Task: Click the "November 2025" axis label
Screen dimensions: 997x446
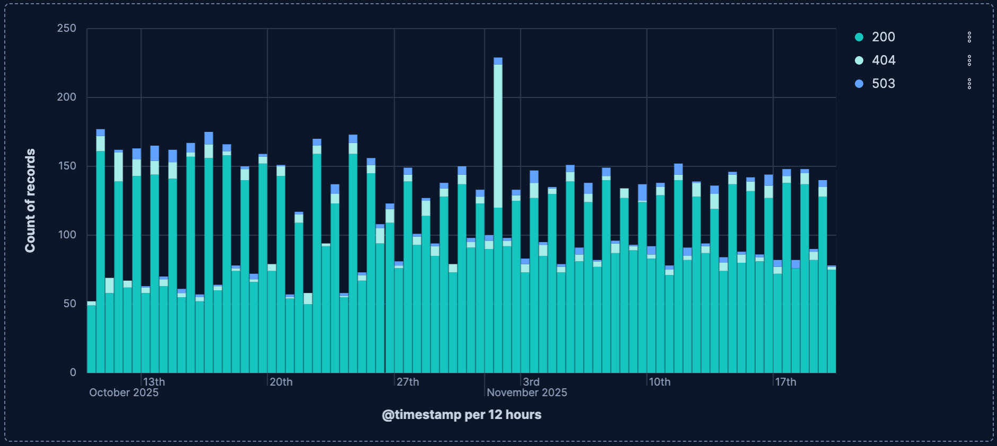Action: coord(527,393)
